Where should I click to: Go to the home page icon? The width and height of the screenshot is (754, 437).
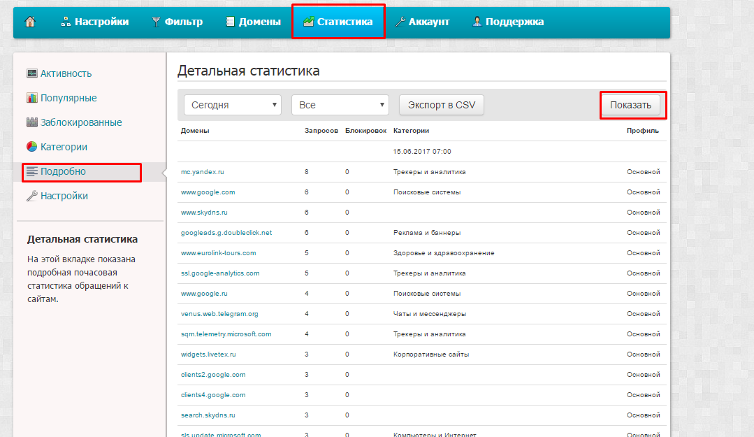click(x=30, y=22)
